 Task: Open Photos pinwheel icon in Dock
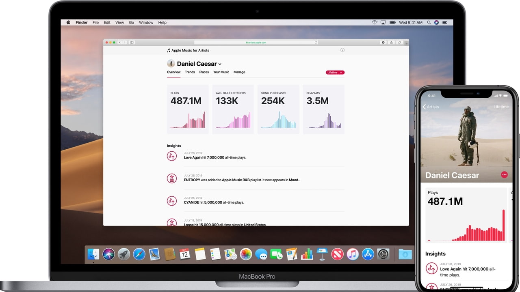(246, 254)
